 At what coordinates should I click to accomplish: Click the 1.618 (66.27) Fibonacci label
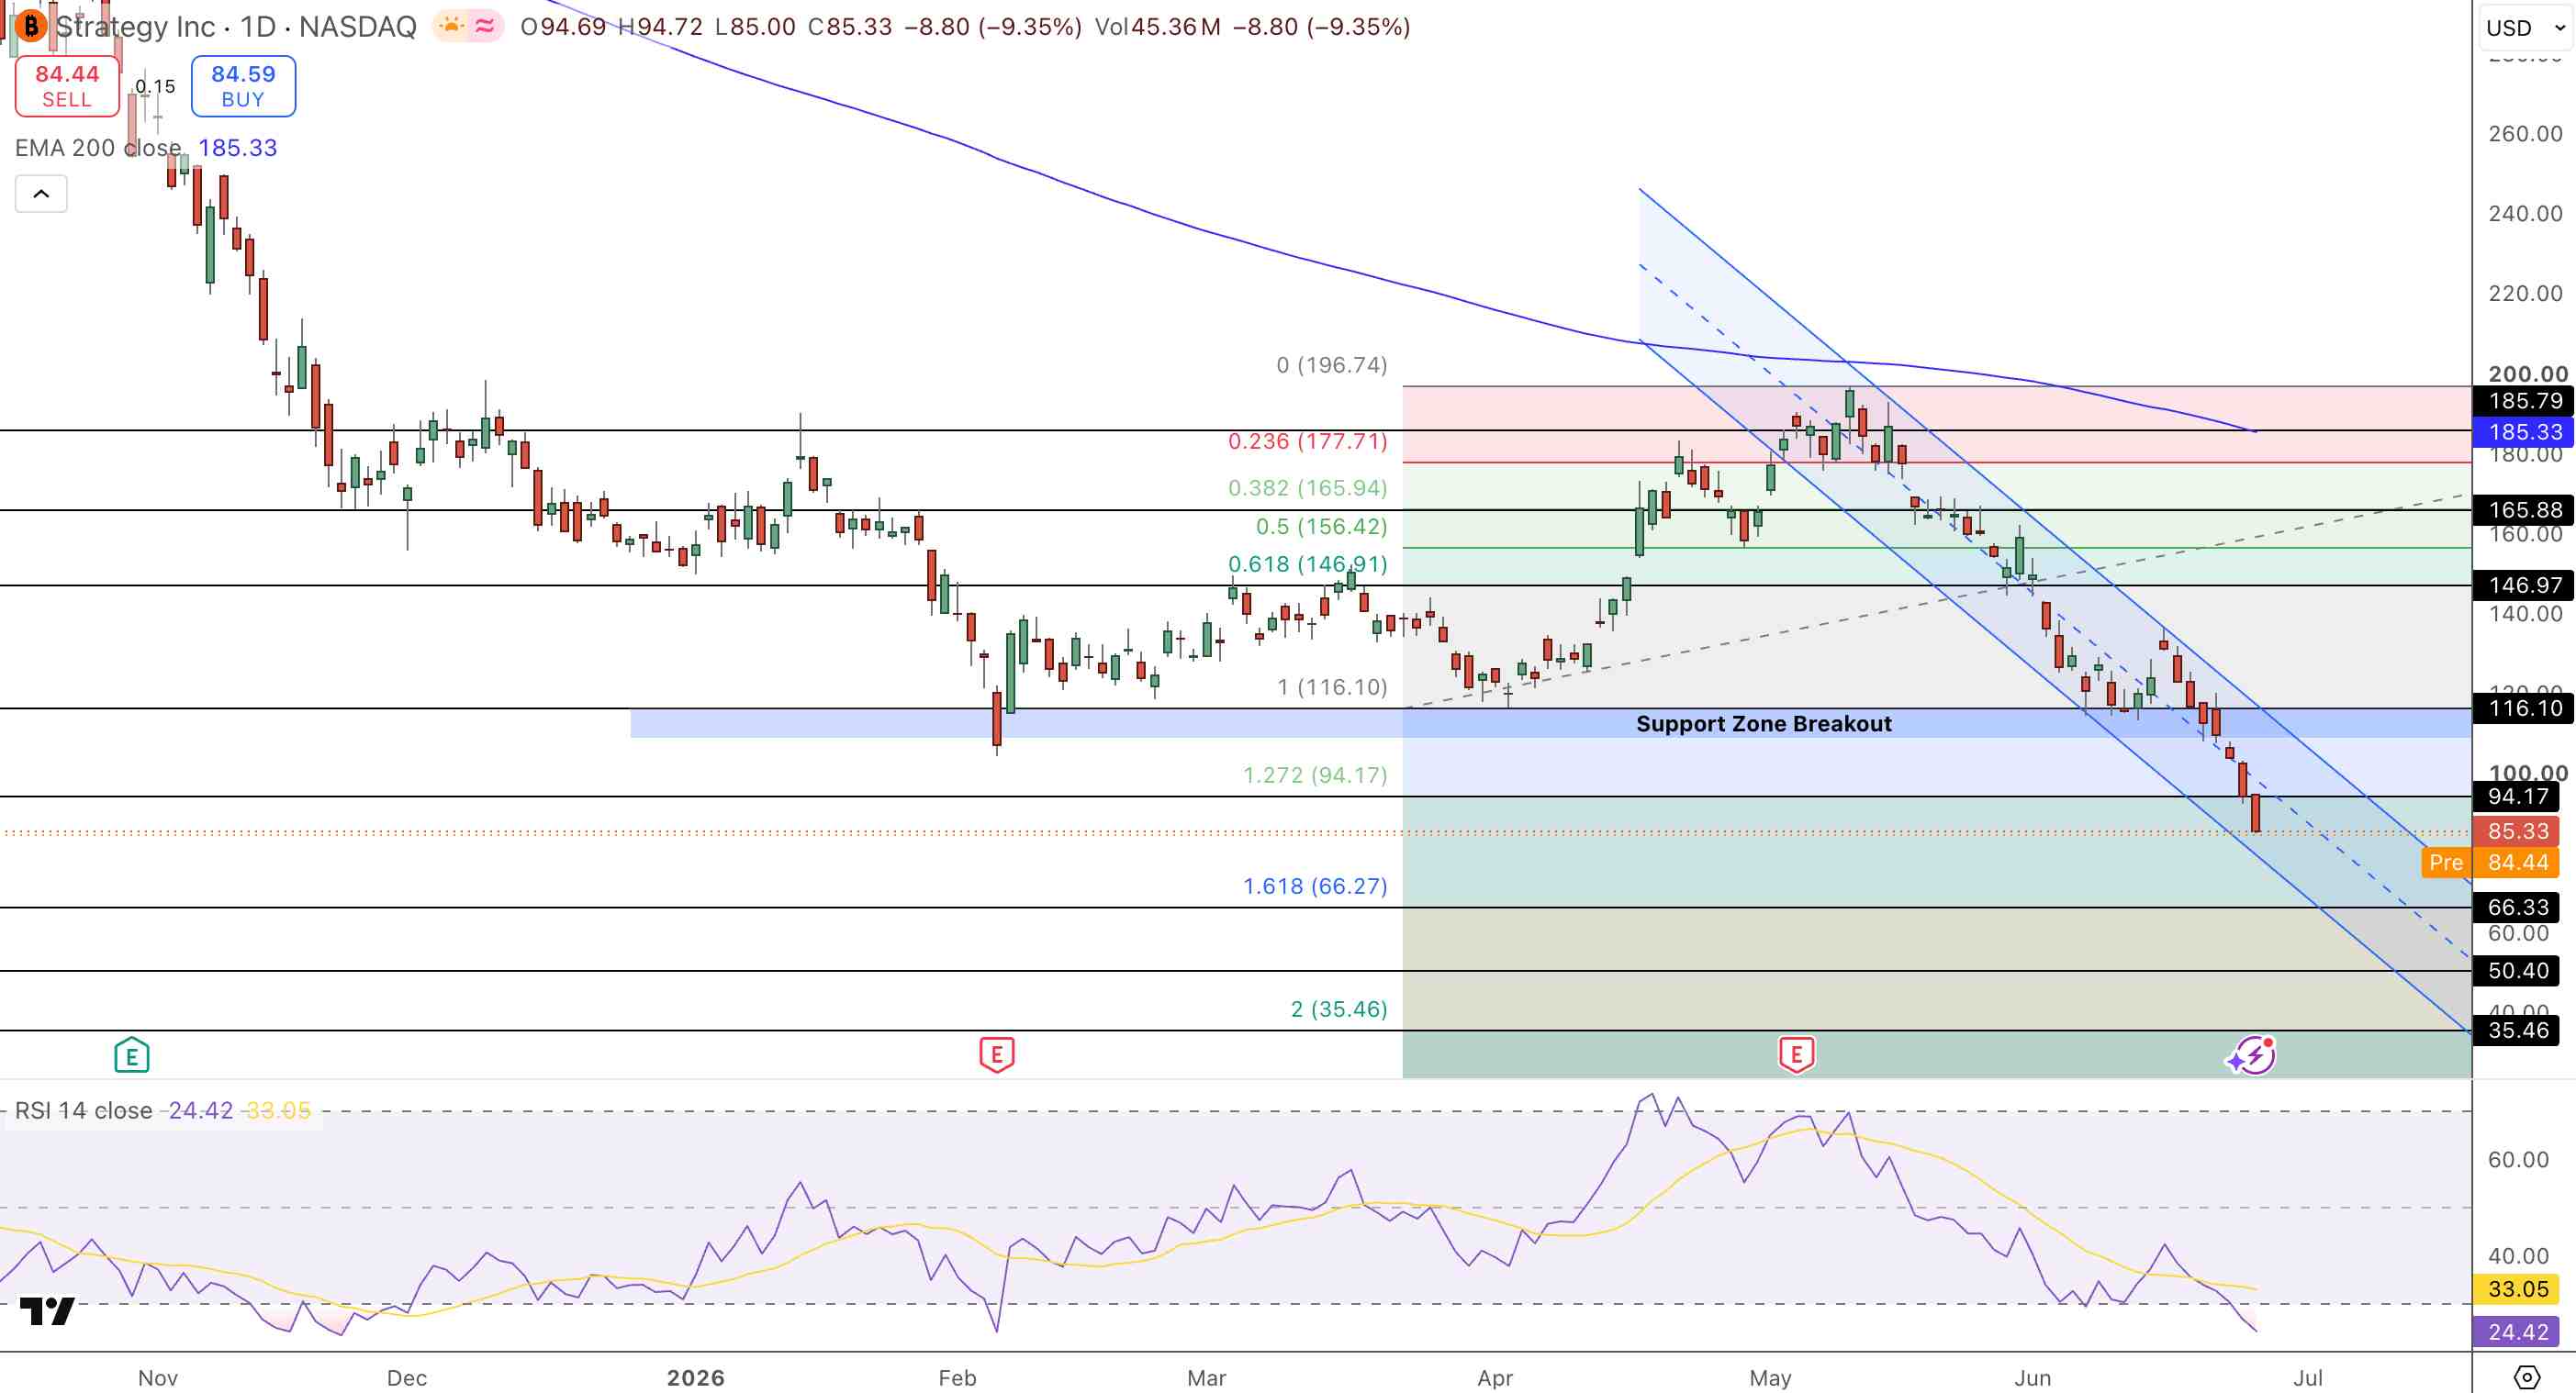(1315, 886)
